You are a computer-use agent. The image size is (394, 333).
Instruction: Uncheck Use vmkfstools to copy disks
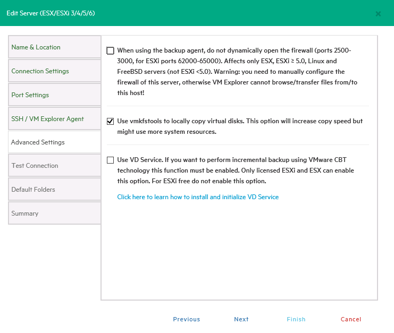tap(110, 121)
